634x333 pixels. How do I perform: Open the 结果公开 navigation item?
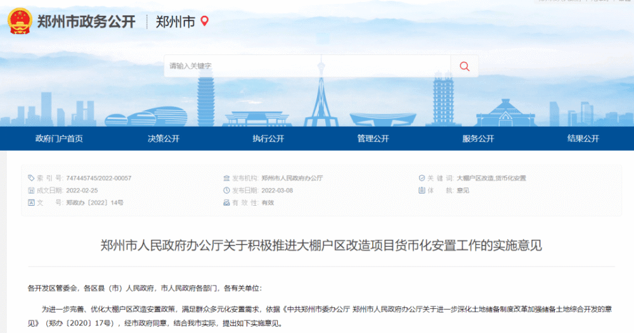pos(583,139)
